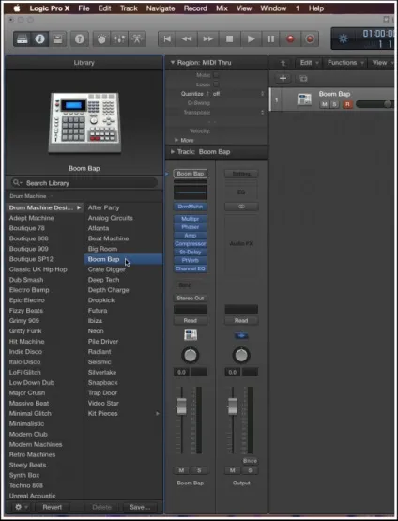The image size is (398, 521).
Task: Adjust the Boom Bap channel volume fader
Action: pos(181,406)
